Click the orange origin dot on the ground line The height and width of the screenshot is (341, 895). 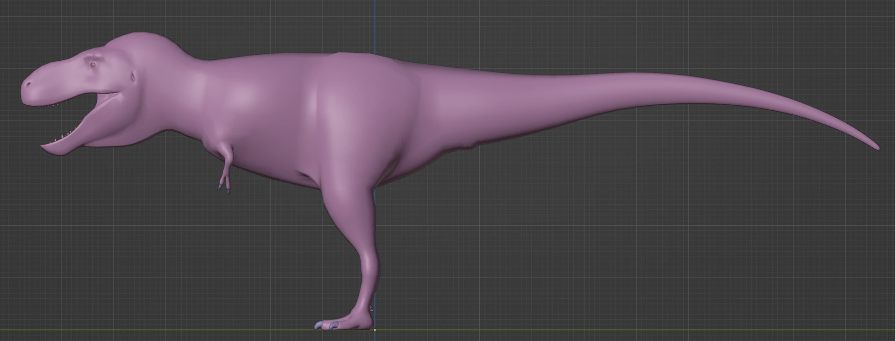[375, 330]
